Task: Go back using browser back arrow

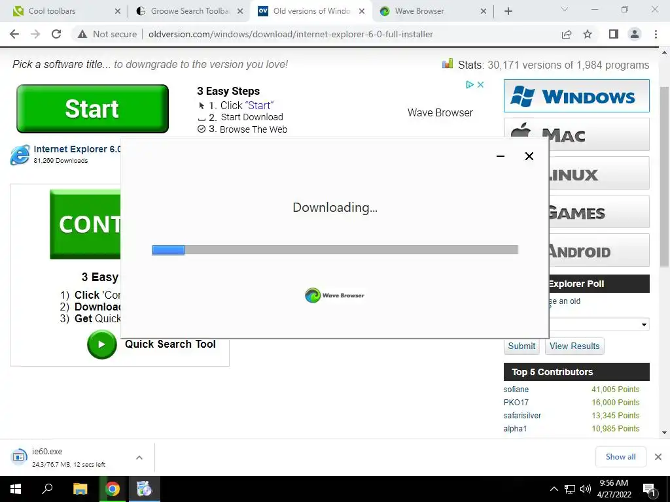Action: [14, 34]
